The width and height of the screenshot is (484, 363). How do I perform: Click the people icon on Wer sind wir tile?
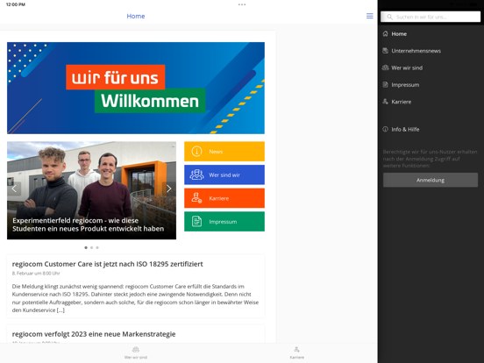[x=196, y=174]
